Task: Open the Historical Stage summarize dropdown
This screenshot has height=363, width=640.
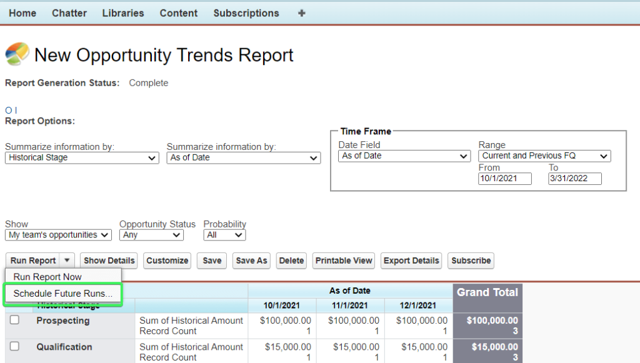Action: tap(82, 158)
